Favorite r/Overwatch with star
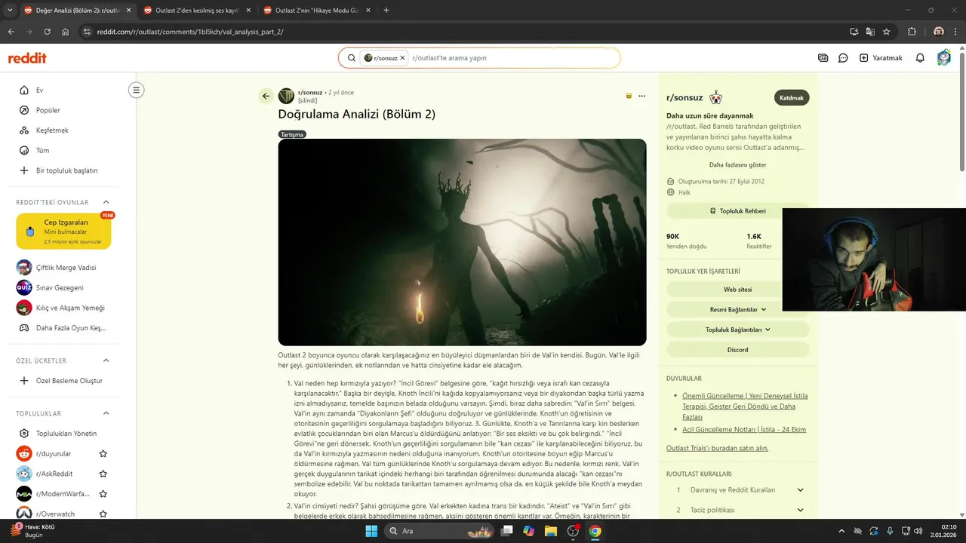The image size is (966, 543). [x=103, y=514]
